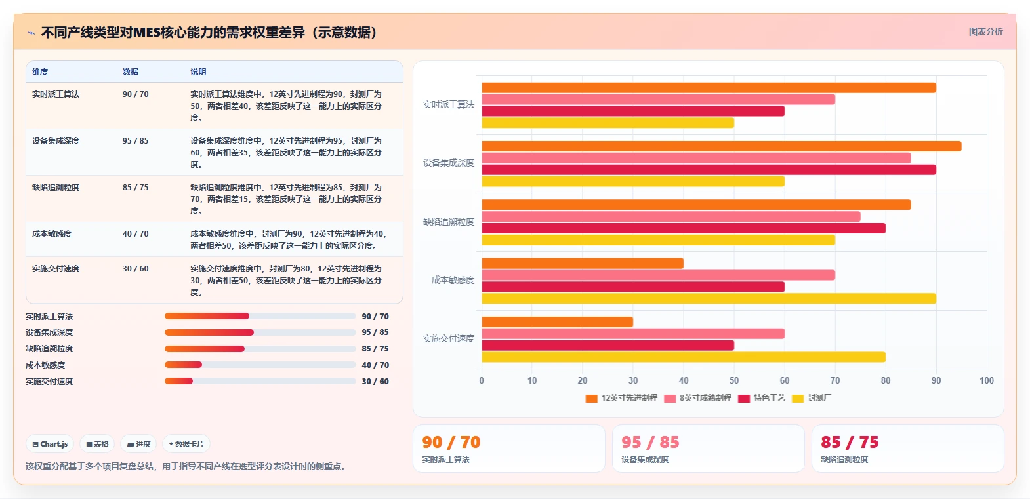Click the footnote about 权重分配
Screen dimensions: 1030x499
coord(186,466)
